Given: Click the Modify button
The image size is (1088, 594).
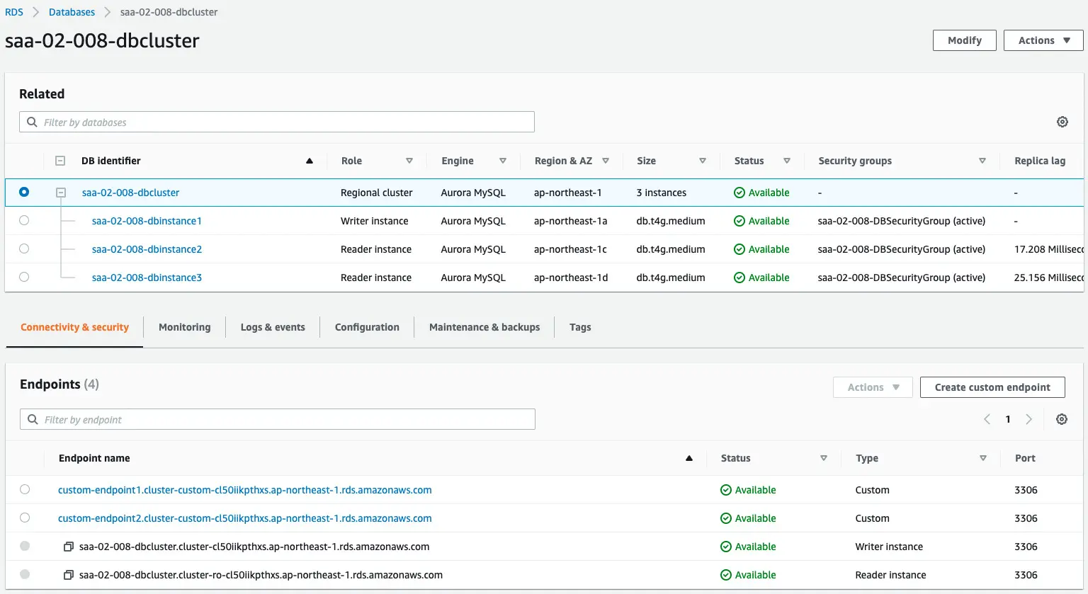Looking at the screenshot, I should point(964,40).
